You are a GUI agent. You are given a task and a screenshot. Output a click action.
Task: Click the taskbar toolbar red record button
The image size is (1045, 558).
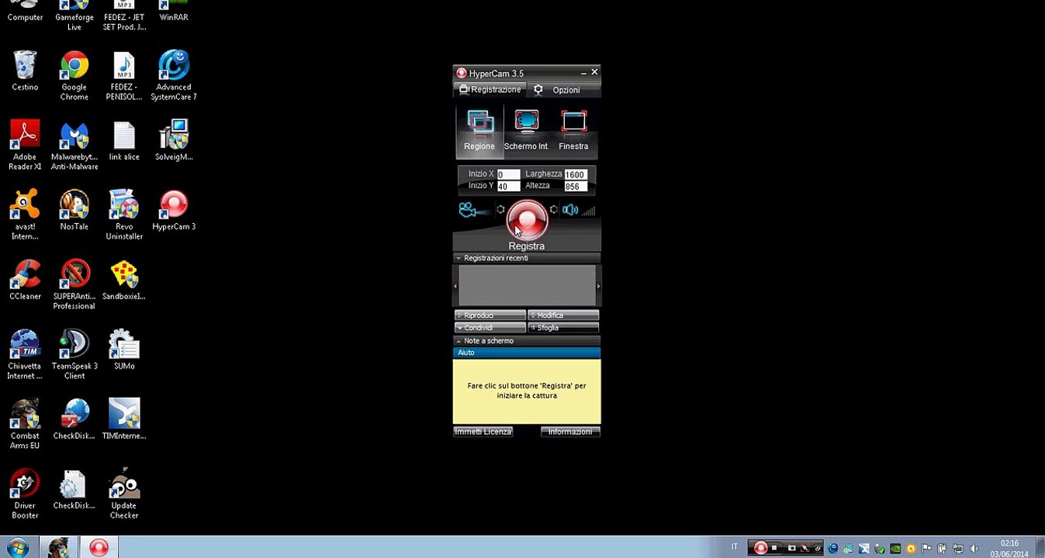coord(760,548)
